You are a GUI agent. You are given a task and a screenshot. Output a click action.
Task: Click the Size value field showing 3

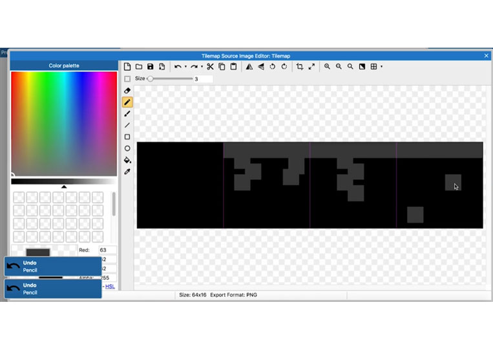pyautogui.click(x=203, y=79)
